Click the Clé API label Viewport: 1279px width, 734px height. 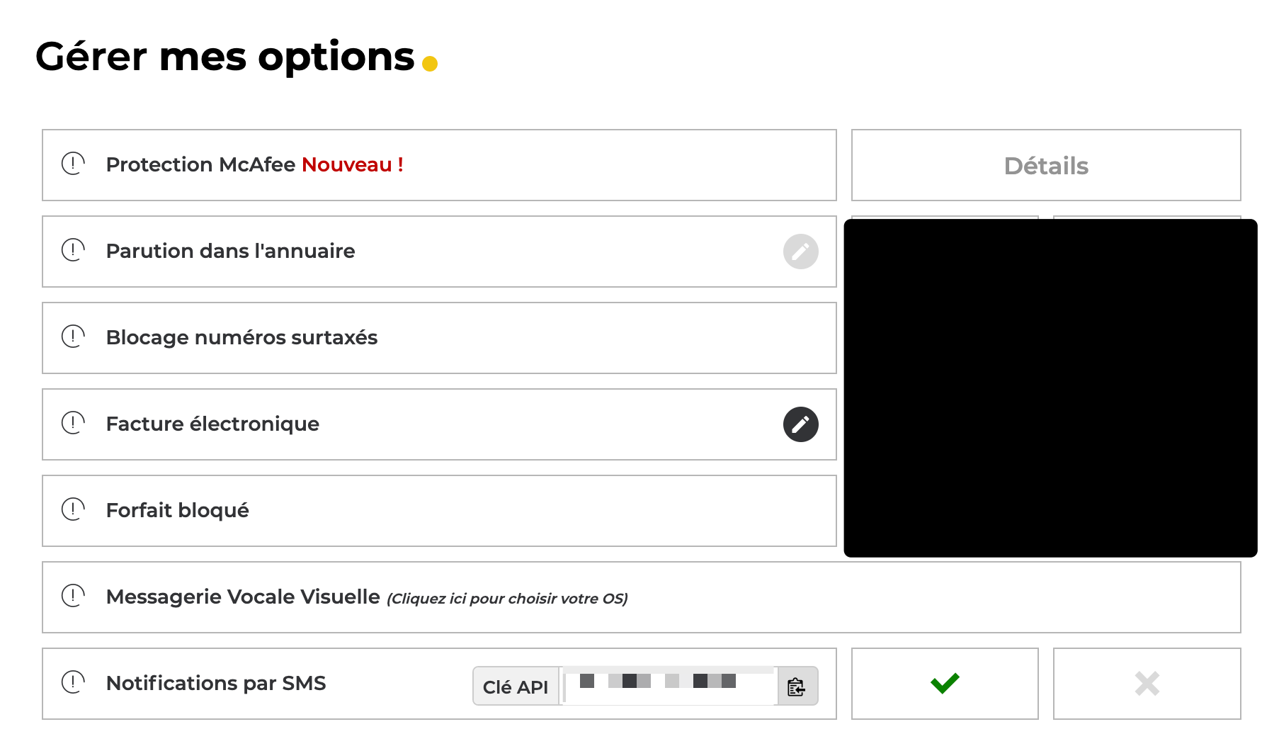point(516,687)
